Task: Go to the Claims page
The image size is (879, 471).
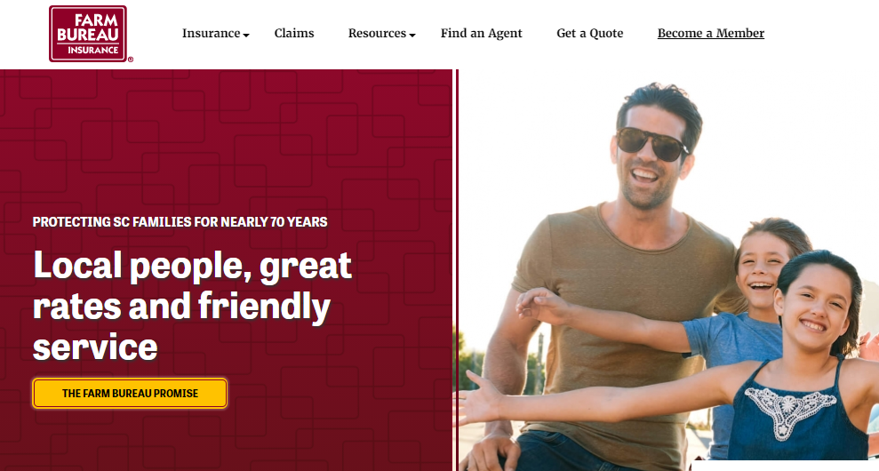Action: point(294,33)
